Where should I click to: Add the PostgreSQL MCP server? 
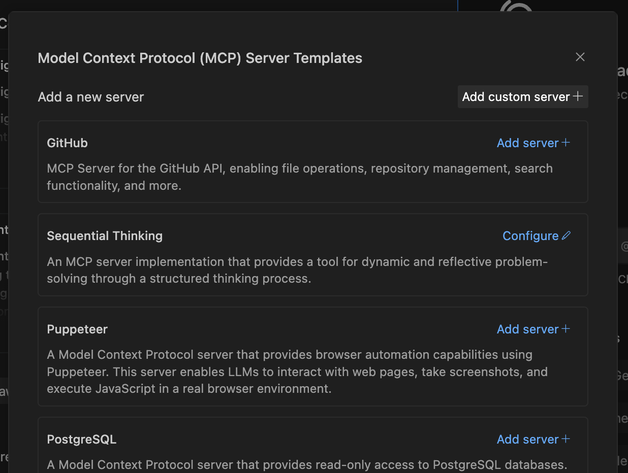tap(528, 439)
